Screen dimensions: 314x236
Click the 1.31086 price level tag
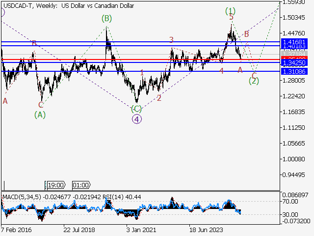pos(294,72)
